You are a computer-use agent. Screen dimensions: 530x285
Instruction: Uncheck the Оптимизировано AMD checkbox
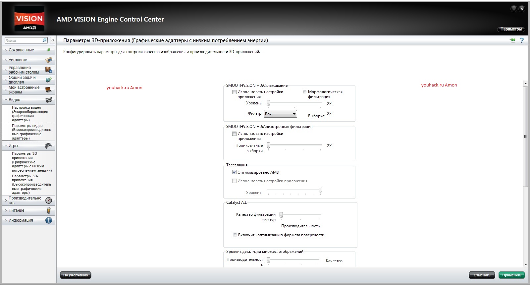point(235,172)
